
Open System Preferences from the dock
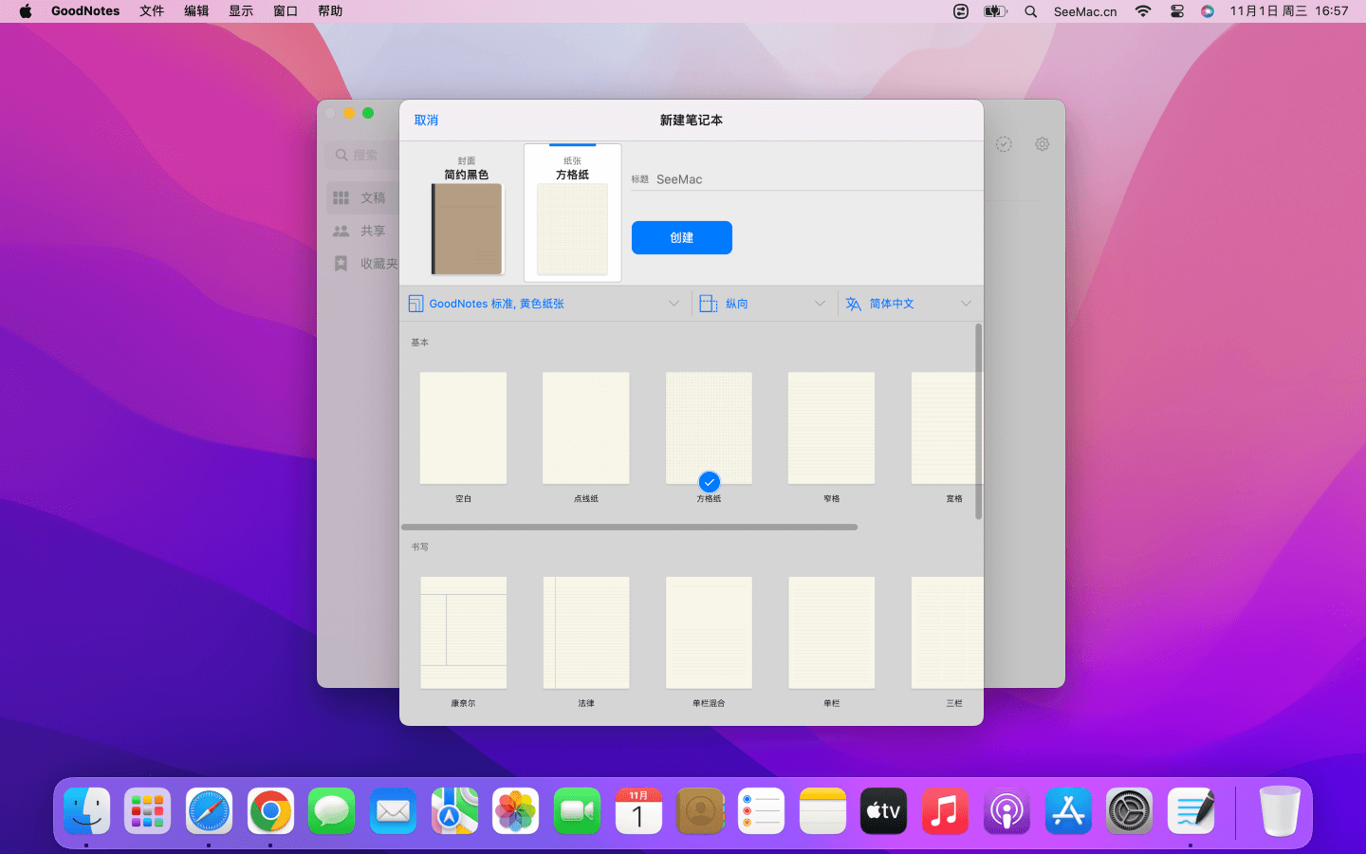(1129, 811)
